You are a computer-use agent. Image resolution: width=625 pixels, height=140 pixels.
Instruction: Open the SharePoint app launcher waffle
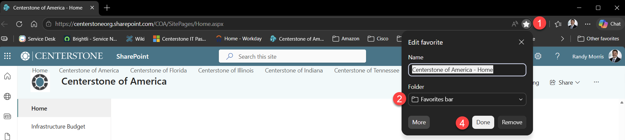(x=7, y=56)
